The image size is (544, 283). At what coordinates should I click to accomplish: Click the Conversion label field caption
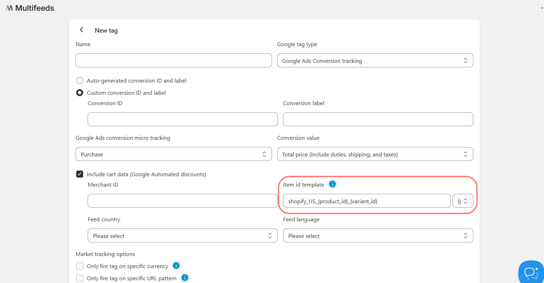(304, 103)
